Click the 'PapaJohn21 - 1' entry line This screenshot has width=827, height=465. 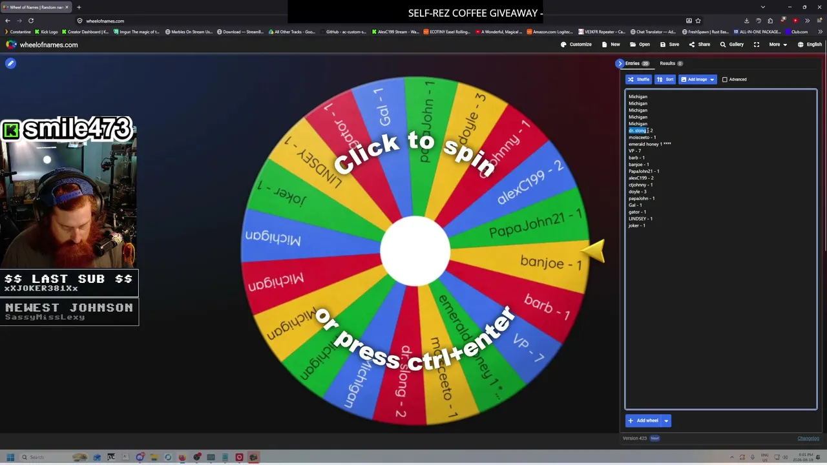click(644, 171)
